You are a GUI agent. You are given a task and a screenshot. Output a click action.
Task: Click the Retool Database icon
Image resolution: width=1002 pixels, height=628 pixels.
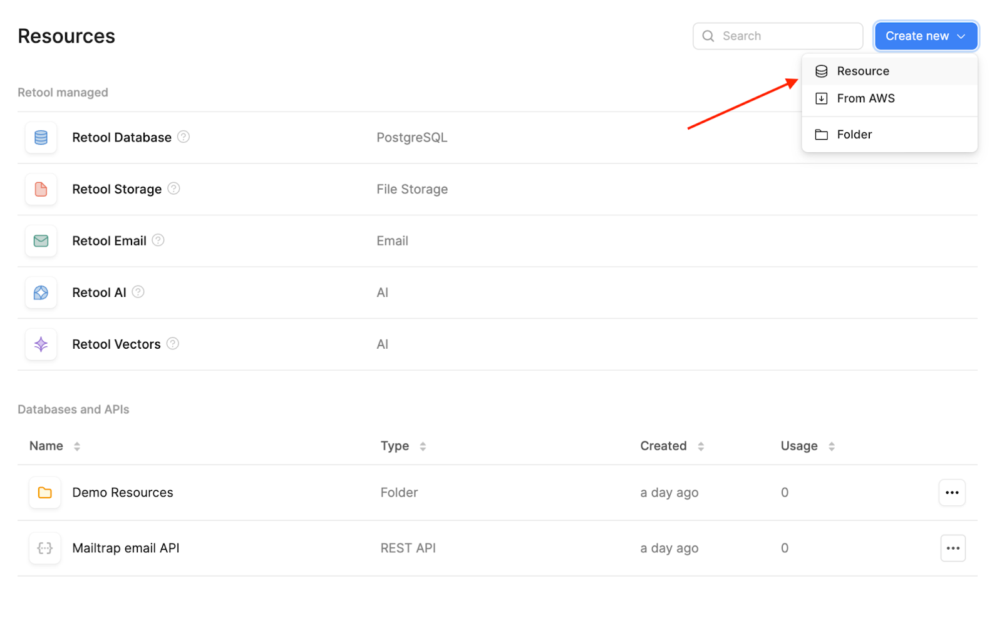(40, 137)
